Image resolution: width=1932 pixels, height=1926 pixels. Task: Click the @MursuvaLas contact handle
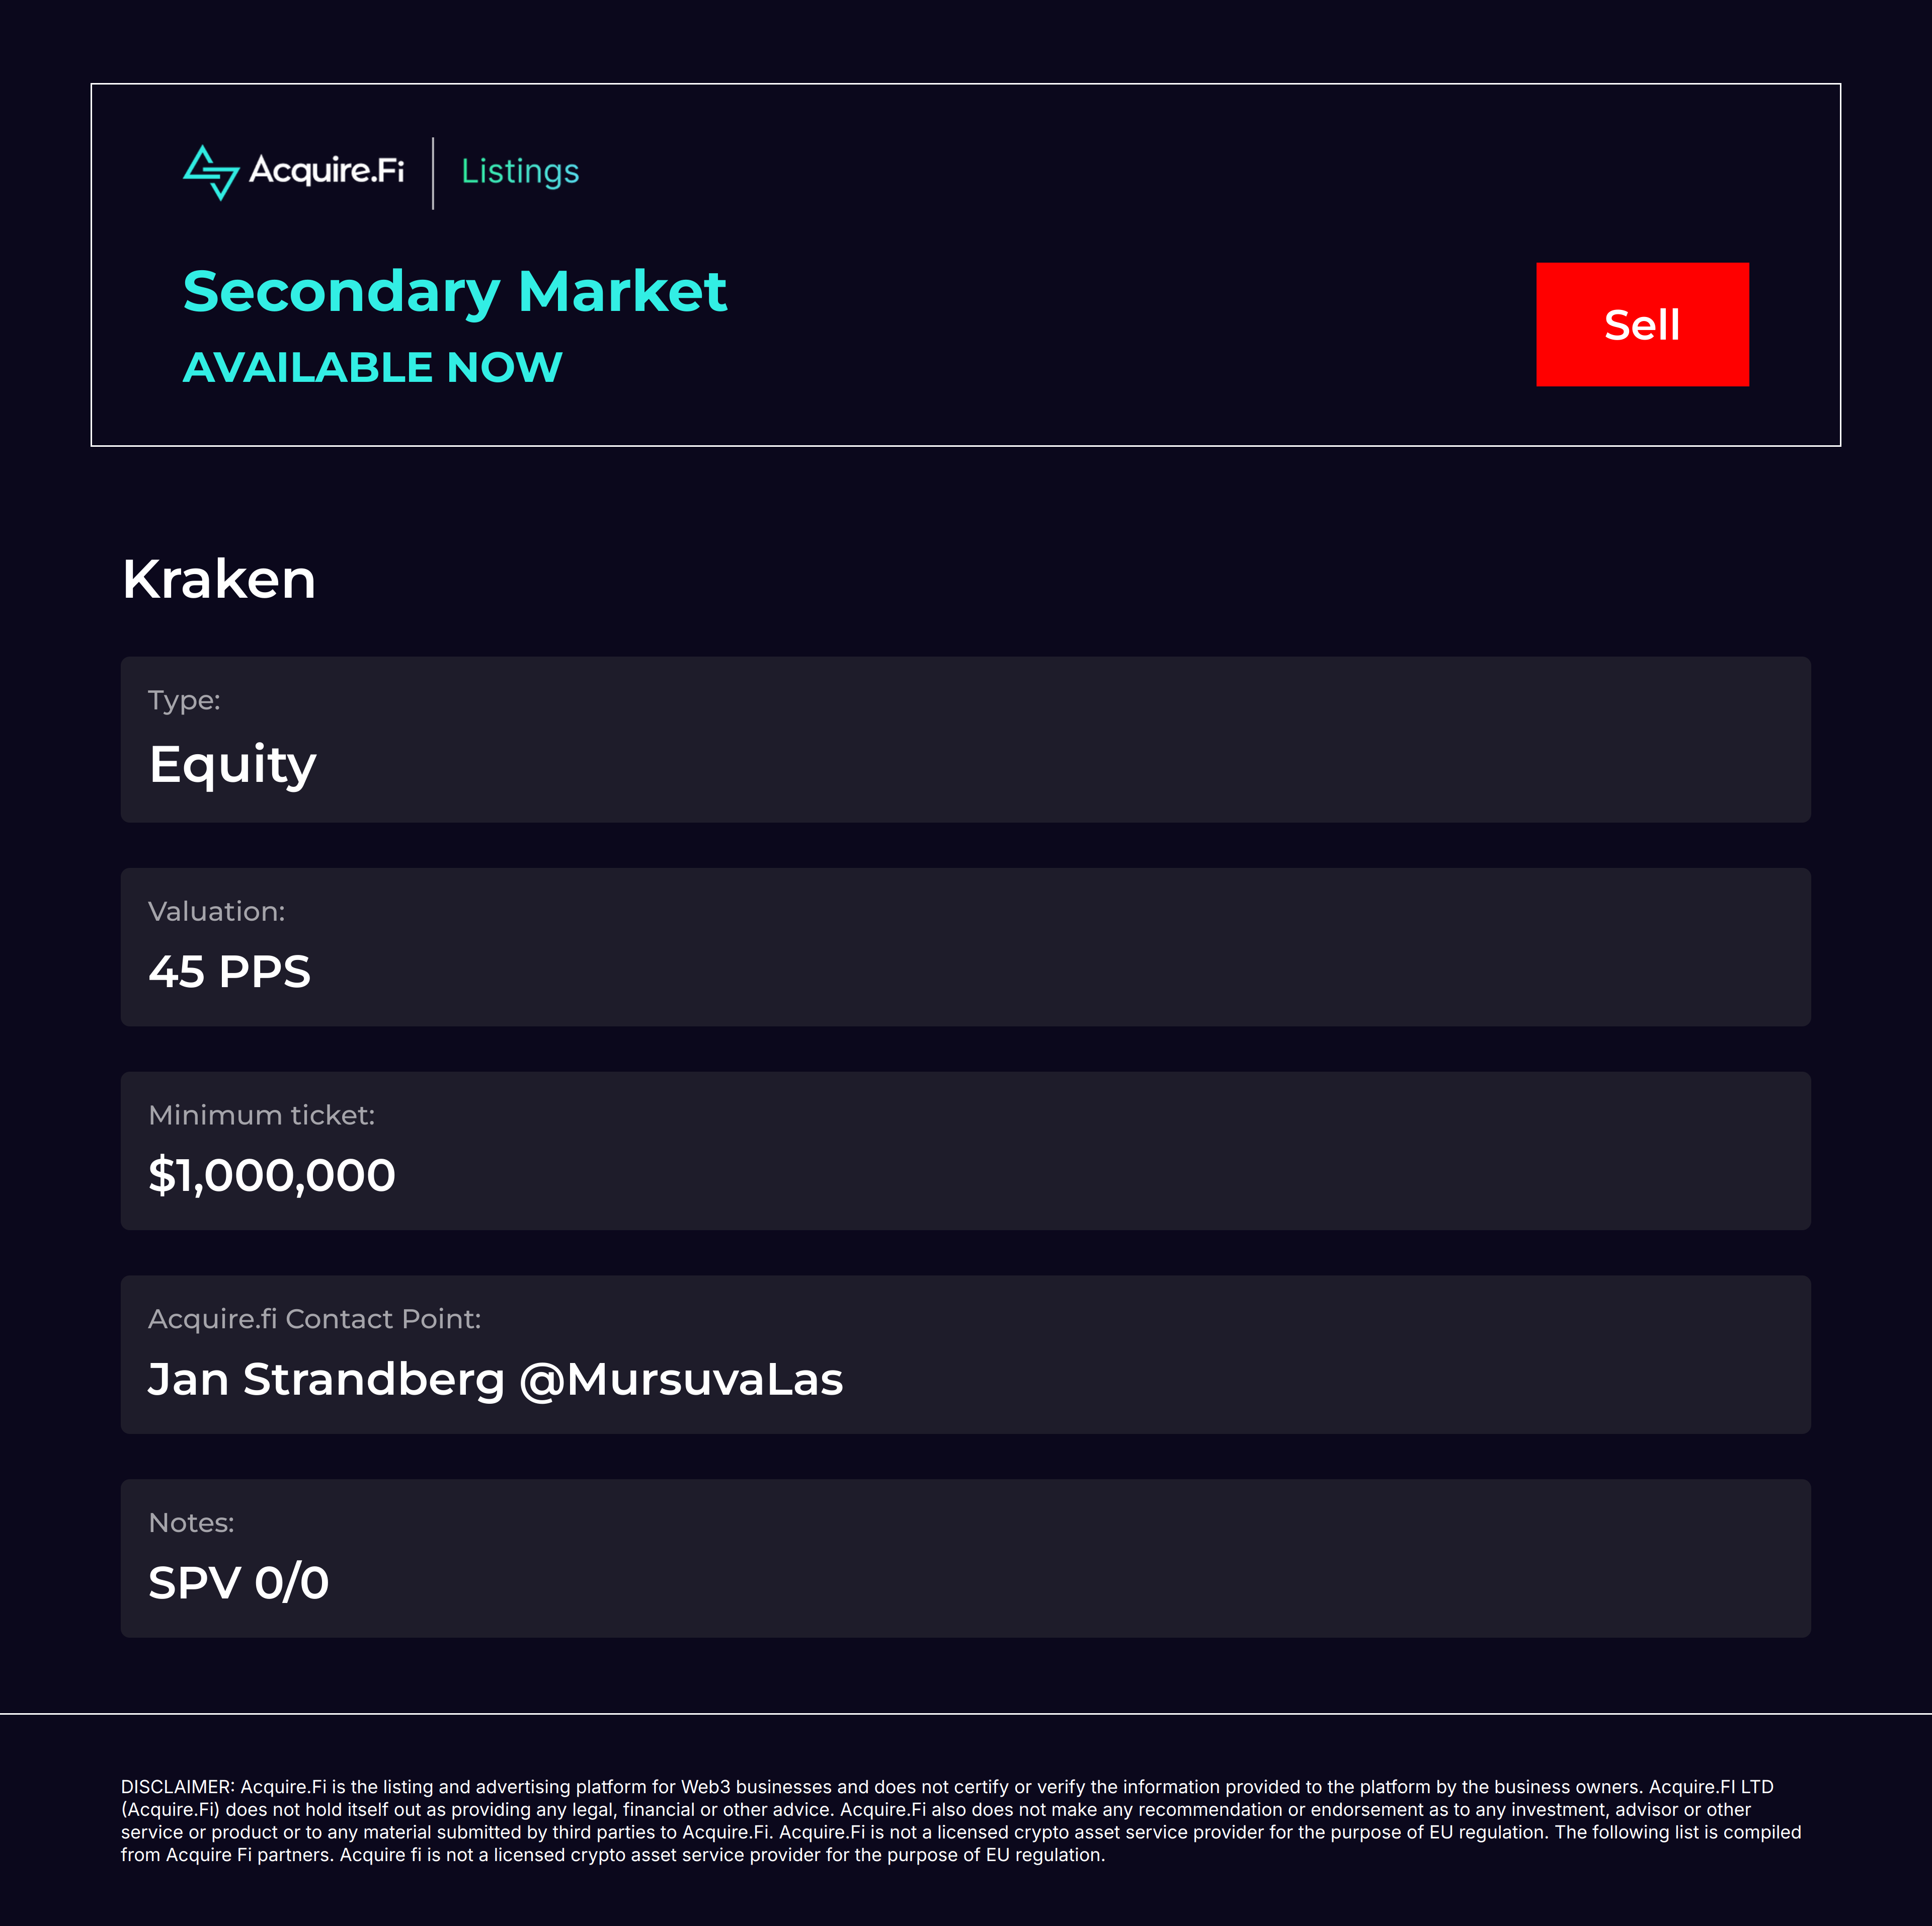[x=681, y=1380]
